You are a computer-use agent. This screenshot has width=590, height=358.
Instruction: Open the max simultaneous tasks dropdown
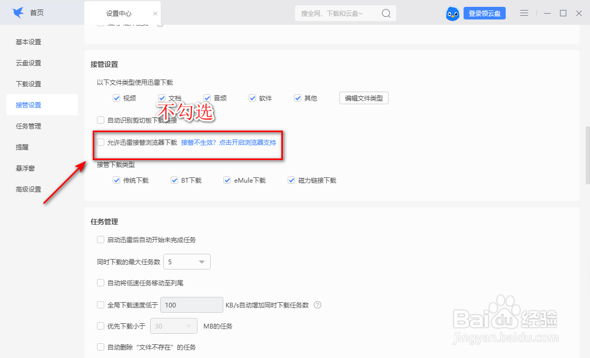click(187, 262)
